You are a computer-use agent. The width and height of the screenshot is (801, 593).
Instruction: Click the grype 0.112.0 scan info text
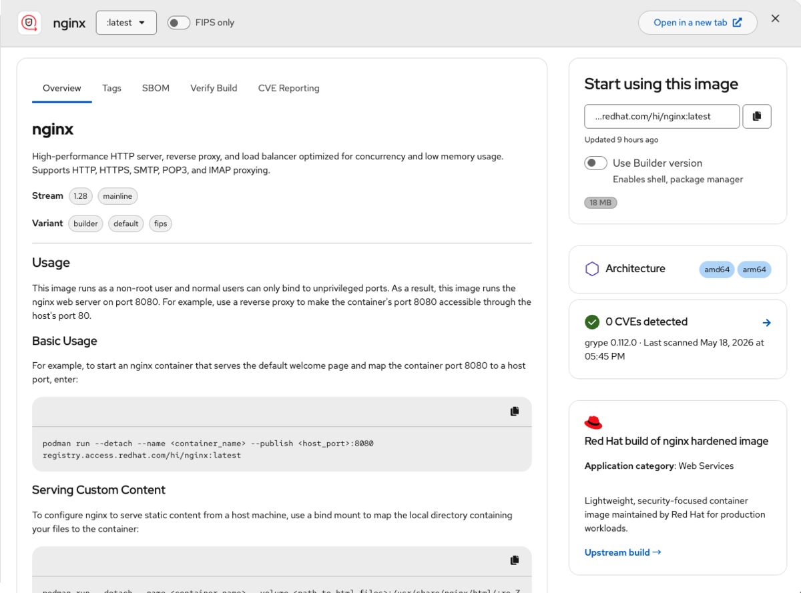(x=674, y=350)
